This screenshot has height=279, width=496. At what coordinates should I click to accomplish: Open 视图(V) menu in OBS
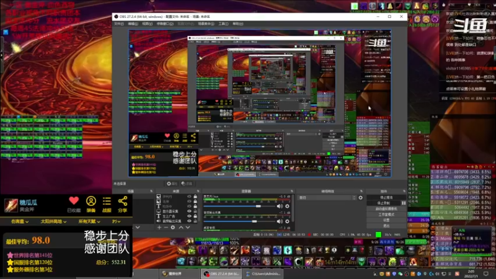[x=147, y=24]
